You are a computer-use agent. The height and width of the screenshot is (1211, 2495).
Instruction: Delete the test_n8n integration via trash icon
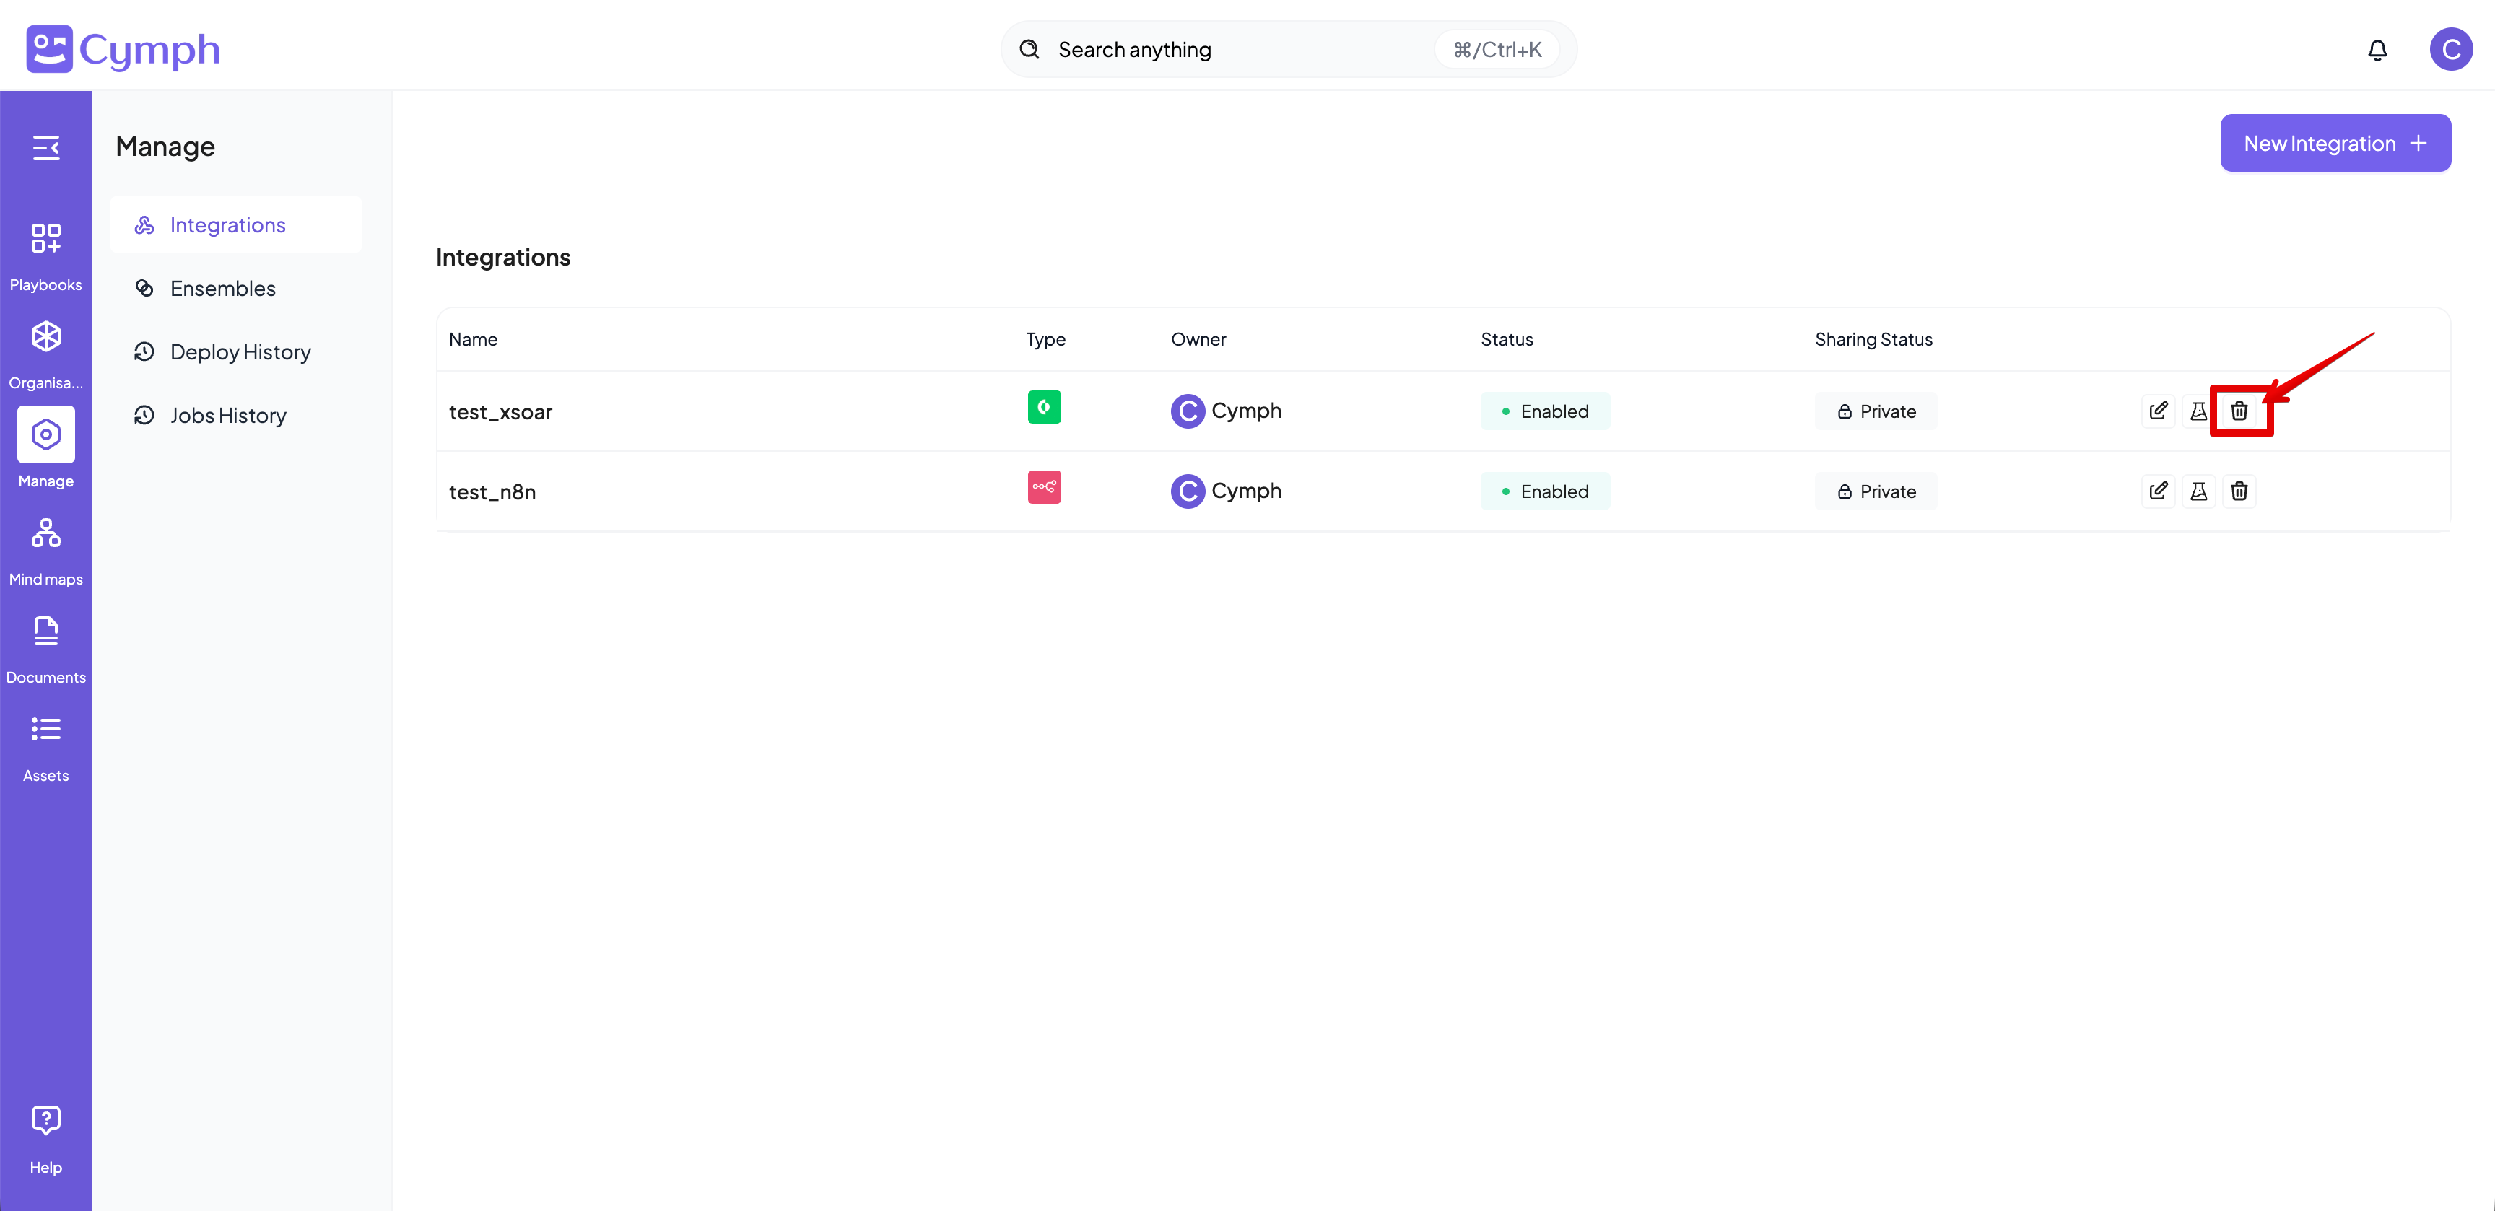point(2239,491)
